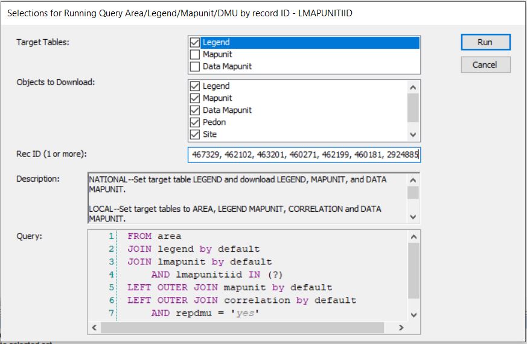Click up arrow of Objects to Download scrollbar
Screen dimensions: 527x344
pos(413,88)
